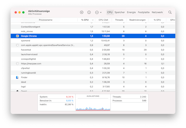Click shield icon beside openAndSavePanelService

[17, 45]
